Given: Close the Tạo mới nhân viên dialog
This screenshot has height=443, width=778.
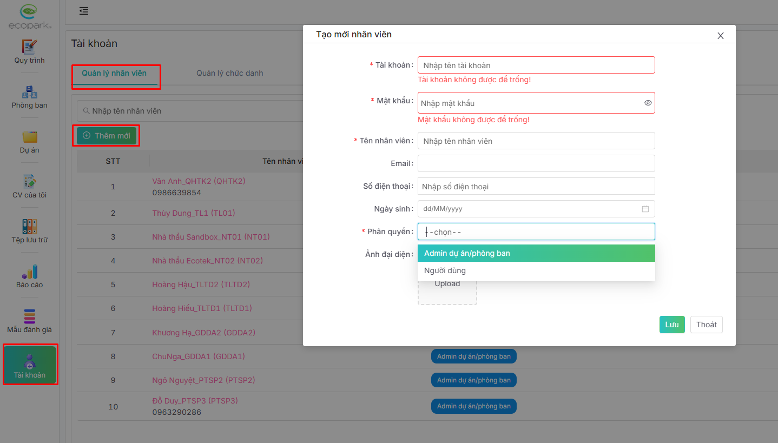Looking at the screenshot, I should 720,36.
